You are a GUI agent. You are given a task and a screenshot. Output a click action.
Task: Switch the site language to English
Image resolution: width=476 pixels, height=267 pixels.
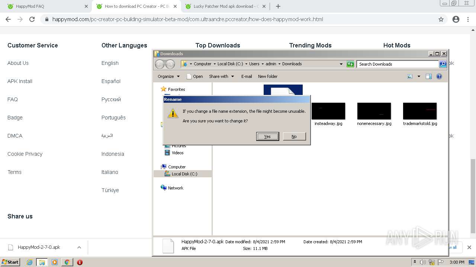110,63
